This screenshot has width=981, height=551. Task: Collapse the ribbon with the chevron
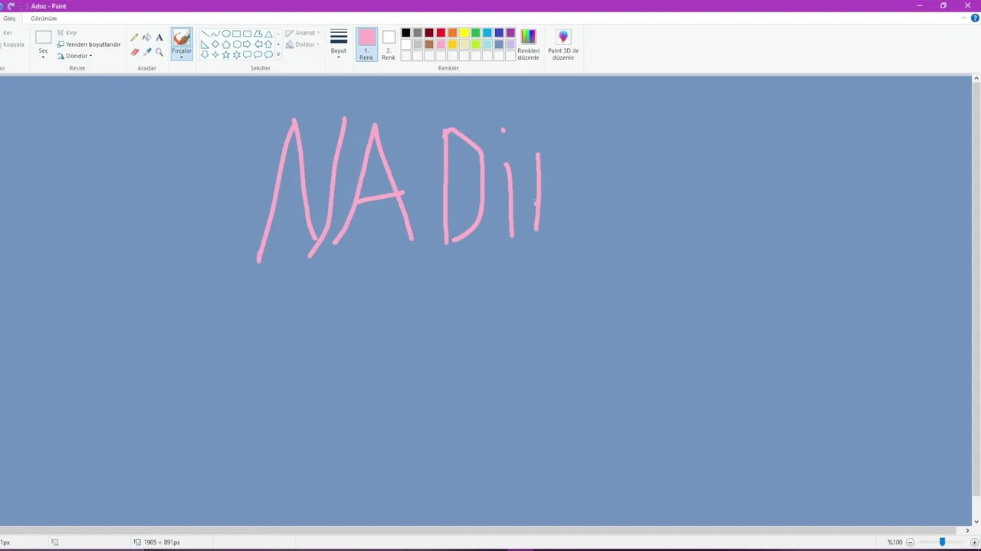964,18
